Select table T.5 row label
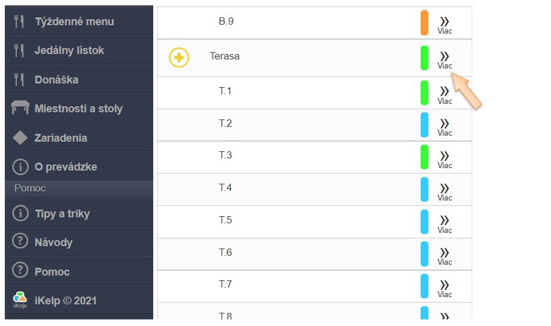Image resolution: width=551 pixels, height=326 pixels. coord(225,220)
